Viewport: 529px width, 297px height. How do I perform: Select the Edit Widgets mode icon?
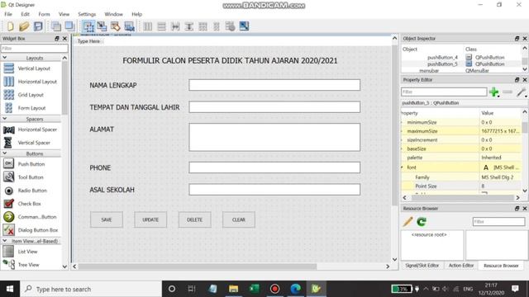(88, 26)
